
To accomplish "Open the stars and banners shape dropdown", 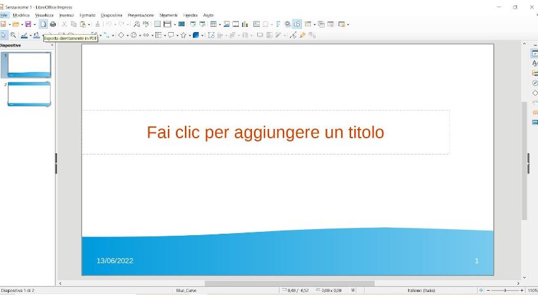I will [189, 35].
